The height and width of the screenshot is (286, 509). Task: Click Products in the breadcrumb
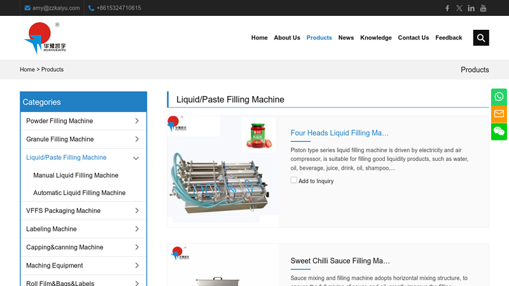click(x=52, y=69)
